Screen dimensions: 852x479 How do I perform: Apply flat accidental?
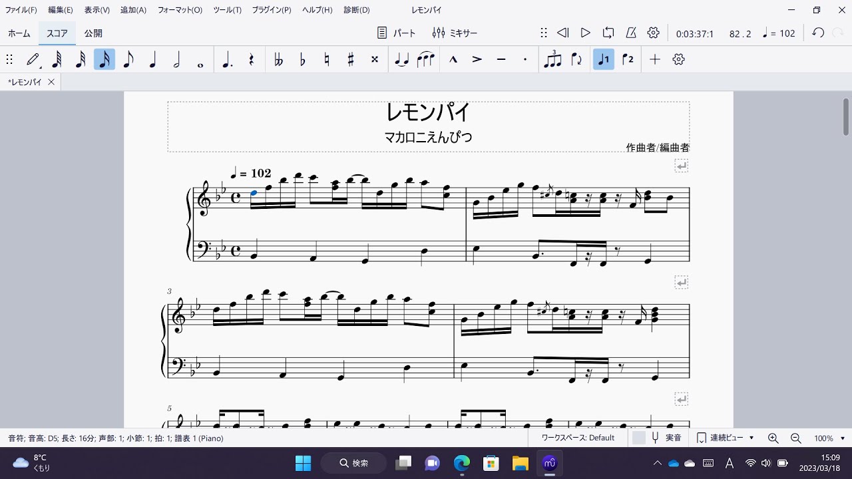303,59
